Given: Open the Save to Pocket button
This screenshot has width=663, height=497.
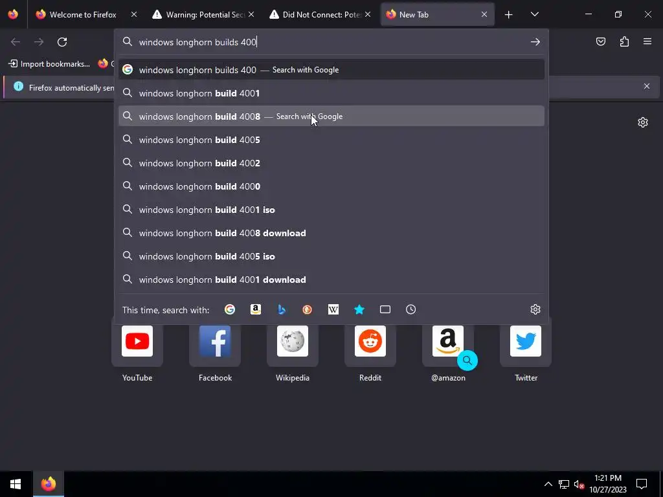Looking at the screenshot, I should point(601,41).
